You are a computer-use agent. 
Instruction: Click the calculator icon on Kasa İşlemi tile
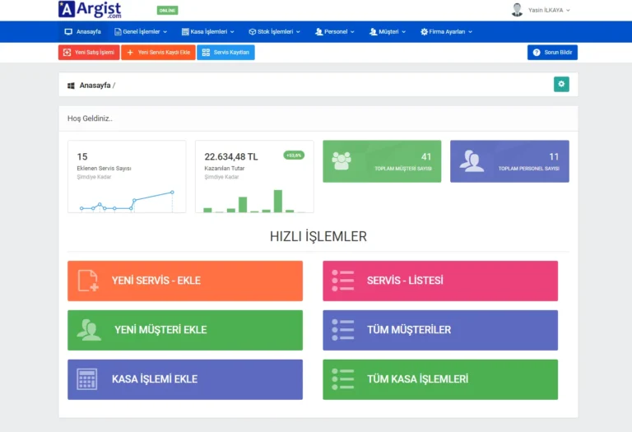coord(86,379)
